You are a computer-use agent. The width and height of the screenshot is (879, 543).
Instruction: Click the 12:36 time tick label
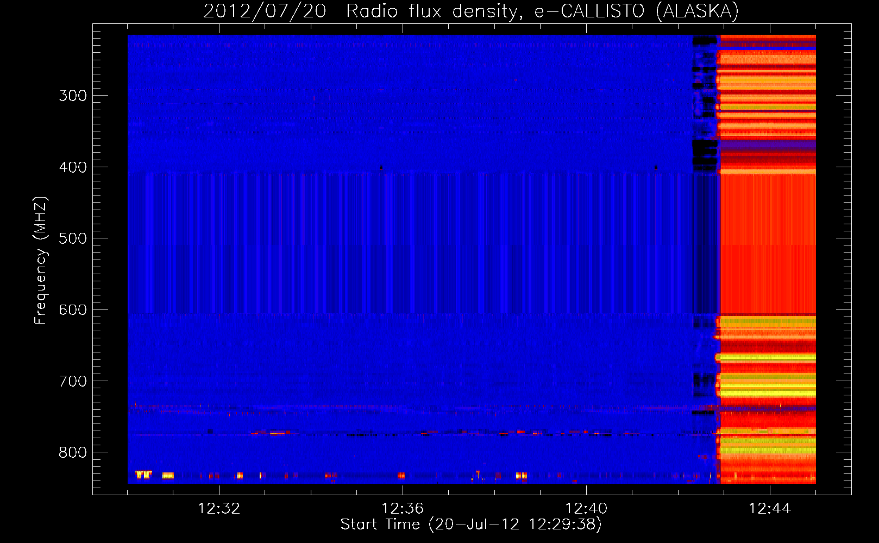click(403, 509)
